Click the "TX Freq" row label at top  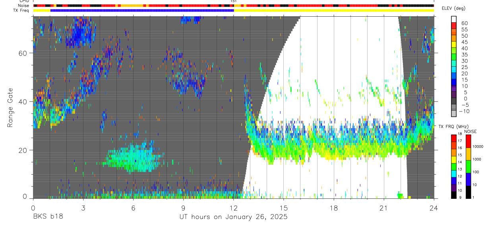21,10
